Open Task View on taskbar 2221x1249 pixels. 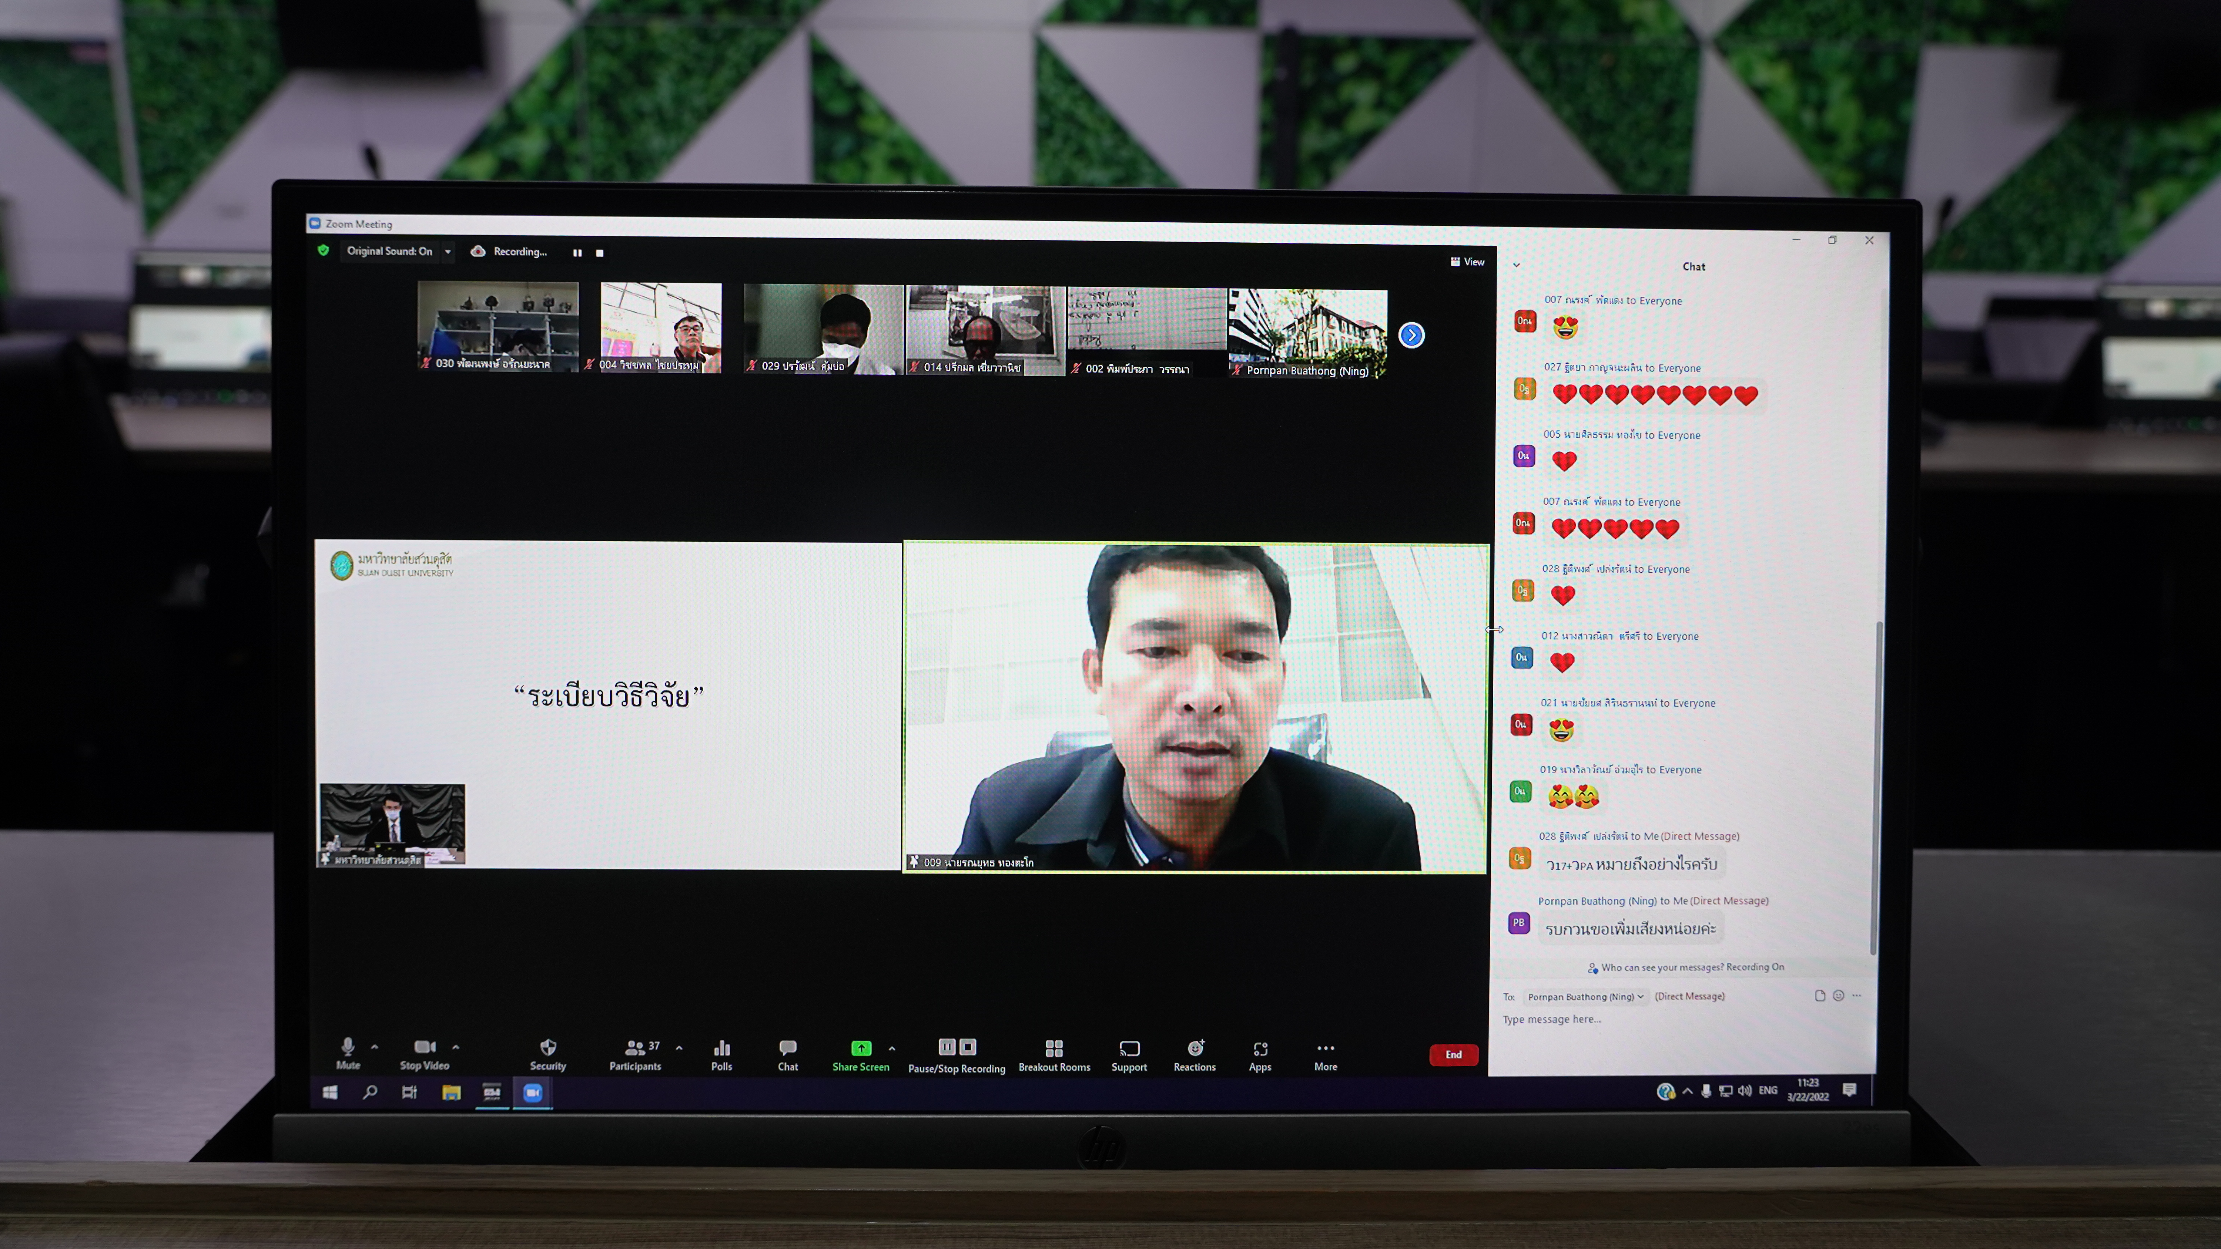[x=409, y=1092]
